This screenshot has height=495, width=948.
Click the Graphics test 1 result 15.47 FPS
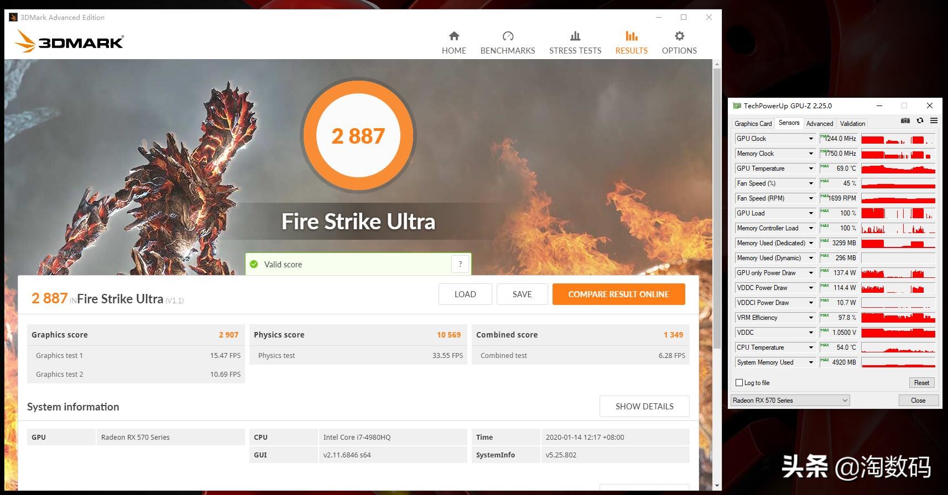click(x=225, y=356)
